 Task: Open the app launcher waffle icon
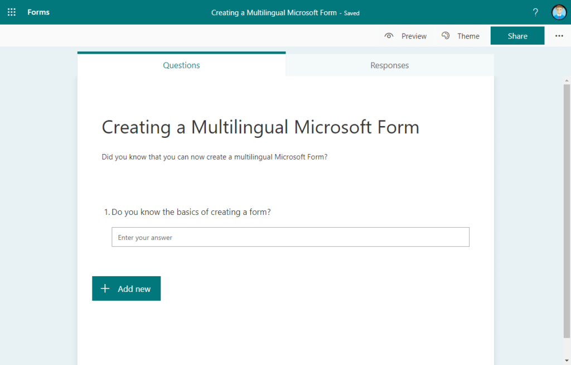tap(12, 12)
